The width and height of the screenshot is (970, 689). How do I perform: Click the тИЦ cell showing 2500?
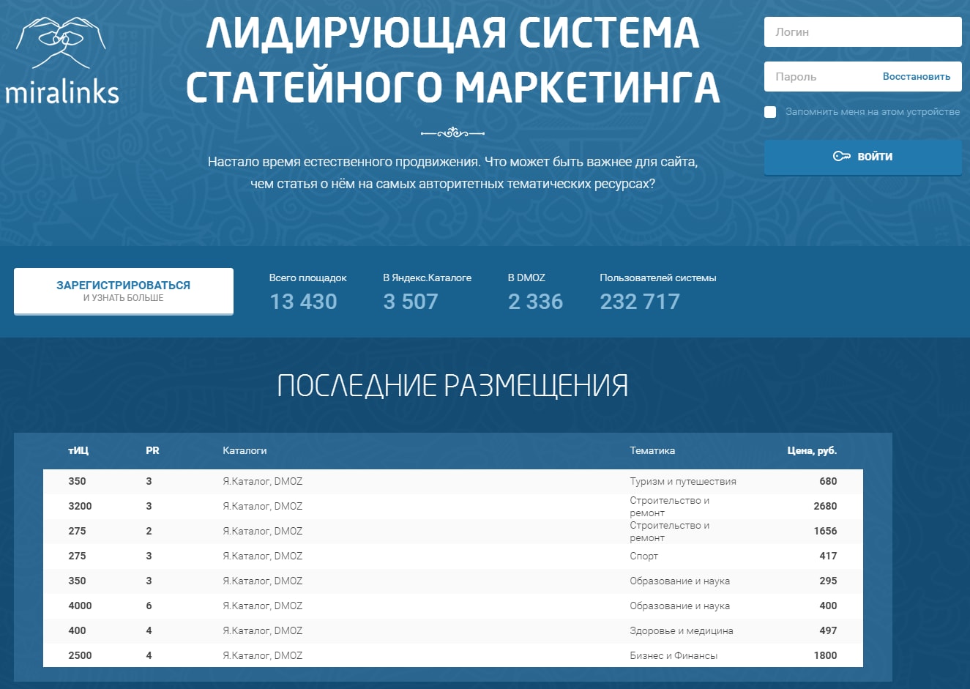tap(80, 655)
